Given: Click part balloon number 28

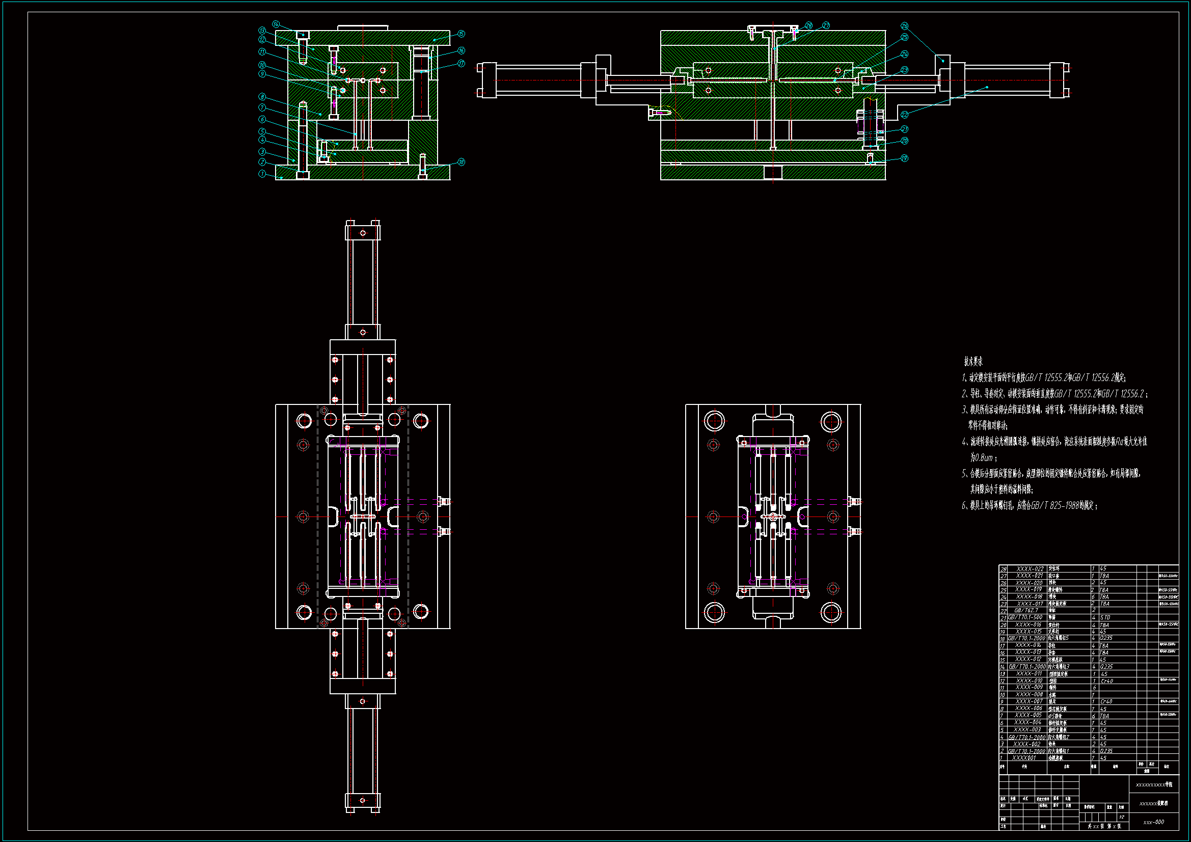Looking at the screenshot, I should tap(809, 25).
